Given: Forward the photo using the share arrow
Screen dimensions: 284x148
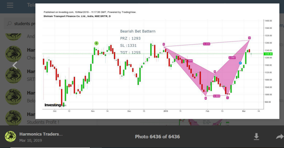Looking at the screenshot, I should coord(280,137).
